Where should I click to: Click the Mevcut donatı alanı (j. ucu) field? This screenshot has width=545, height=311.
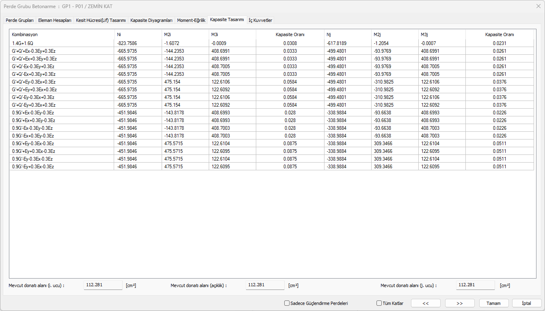[475, 285]
